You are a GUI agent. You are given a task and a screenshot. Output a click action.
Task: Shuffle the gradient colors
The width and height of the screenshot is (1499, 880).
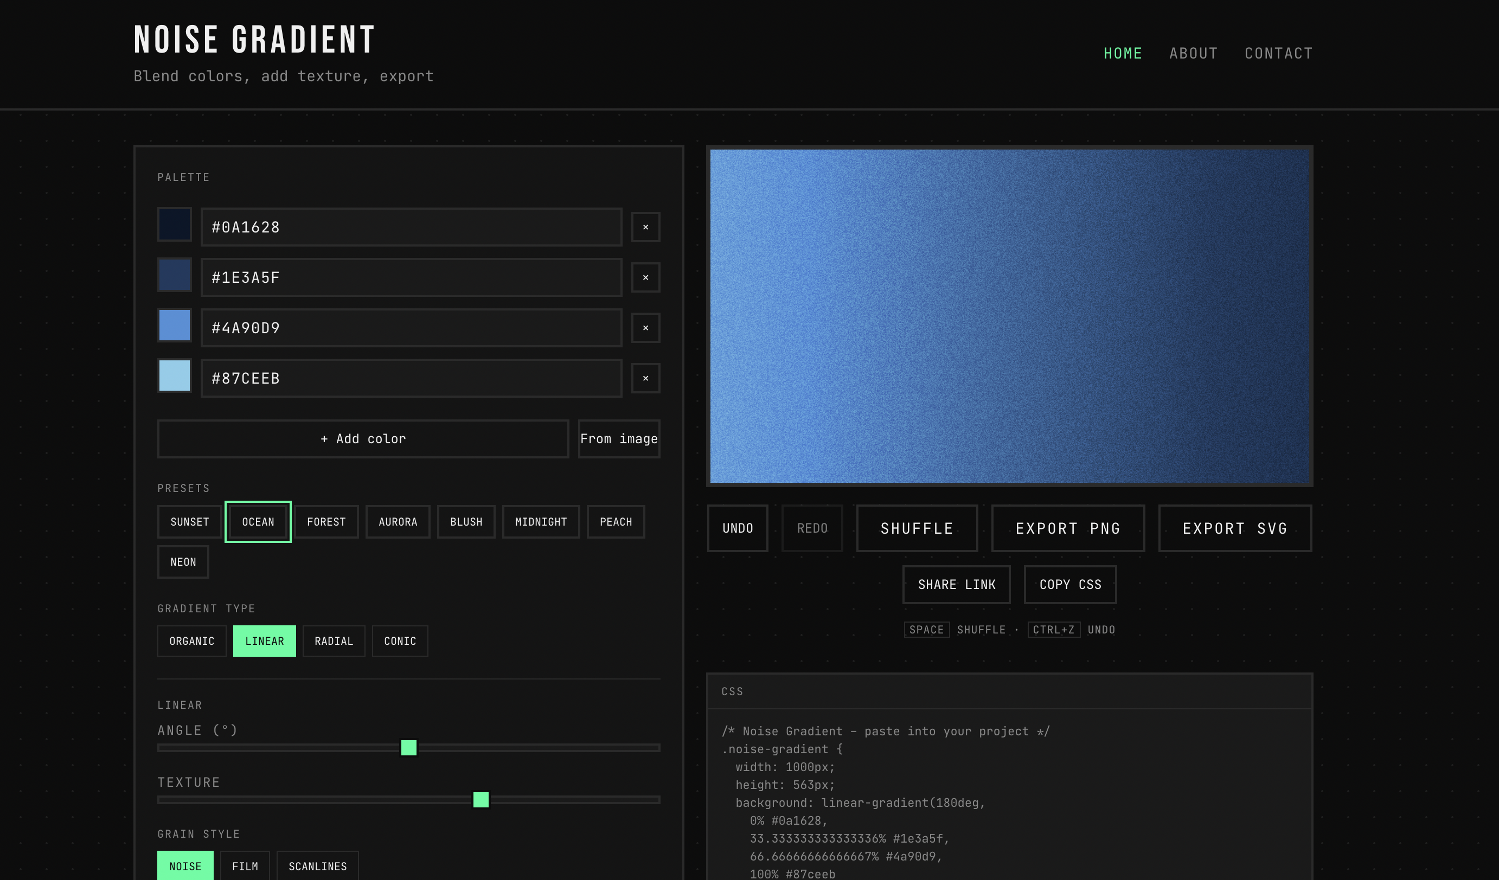pos(917,528)
